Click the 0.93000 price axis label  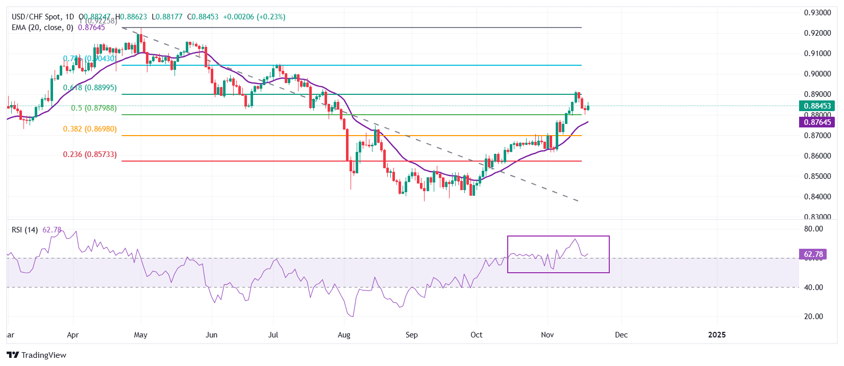click(x=817, y=13)
